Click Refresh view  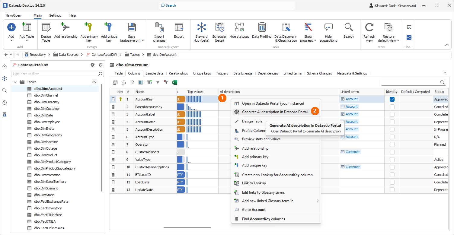369,27
